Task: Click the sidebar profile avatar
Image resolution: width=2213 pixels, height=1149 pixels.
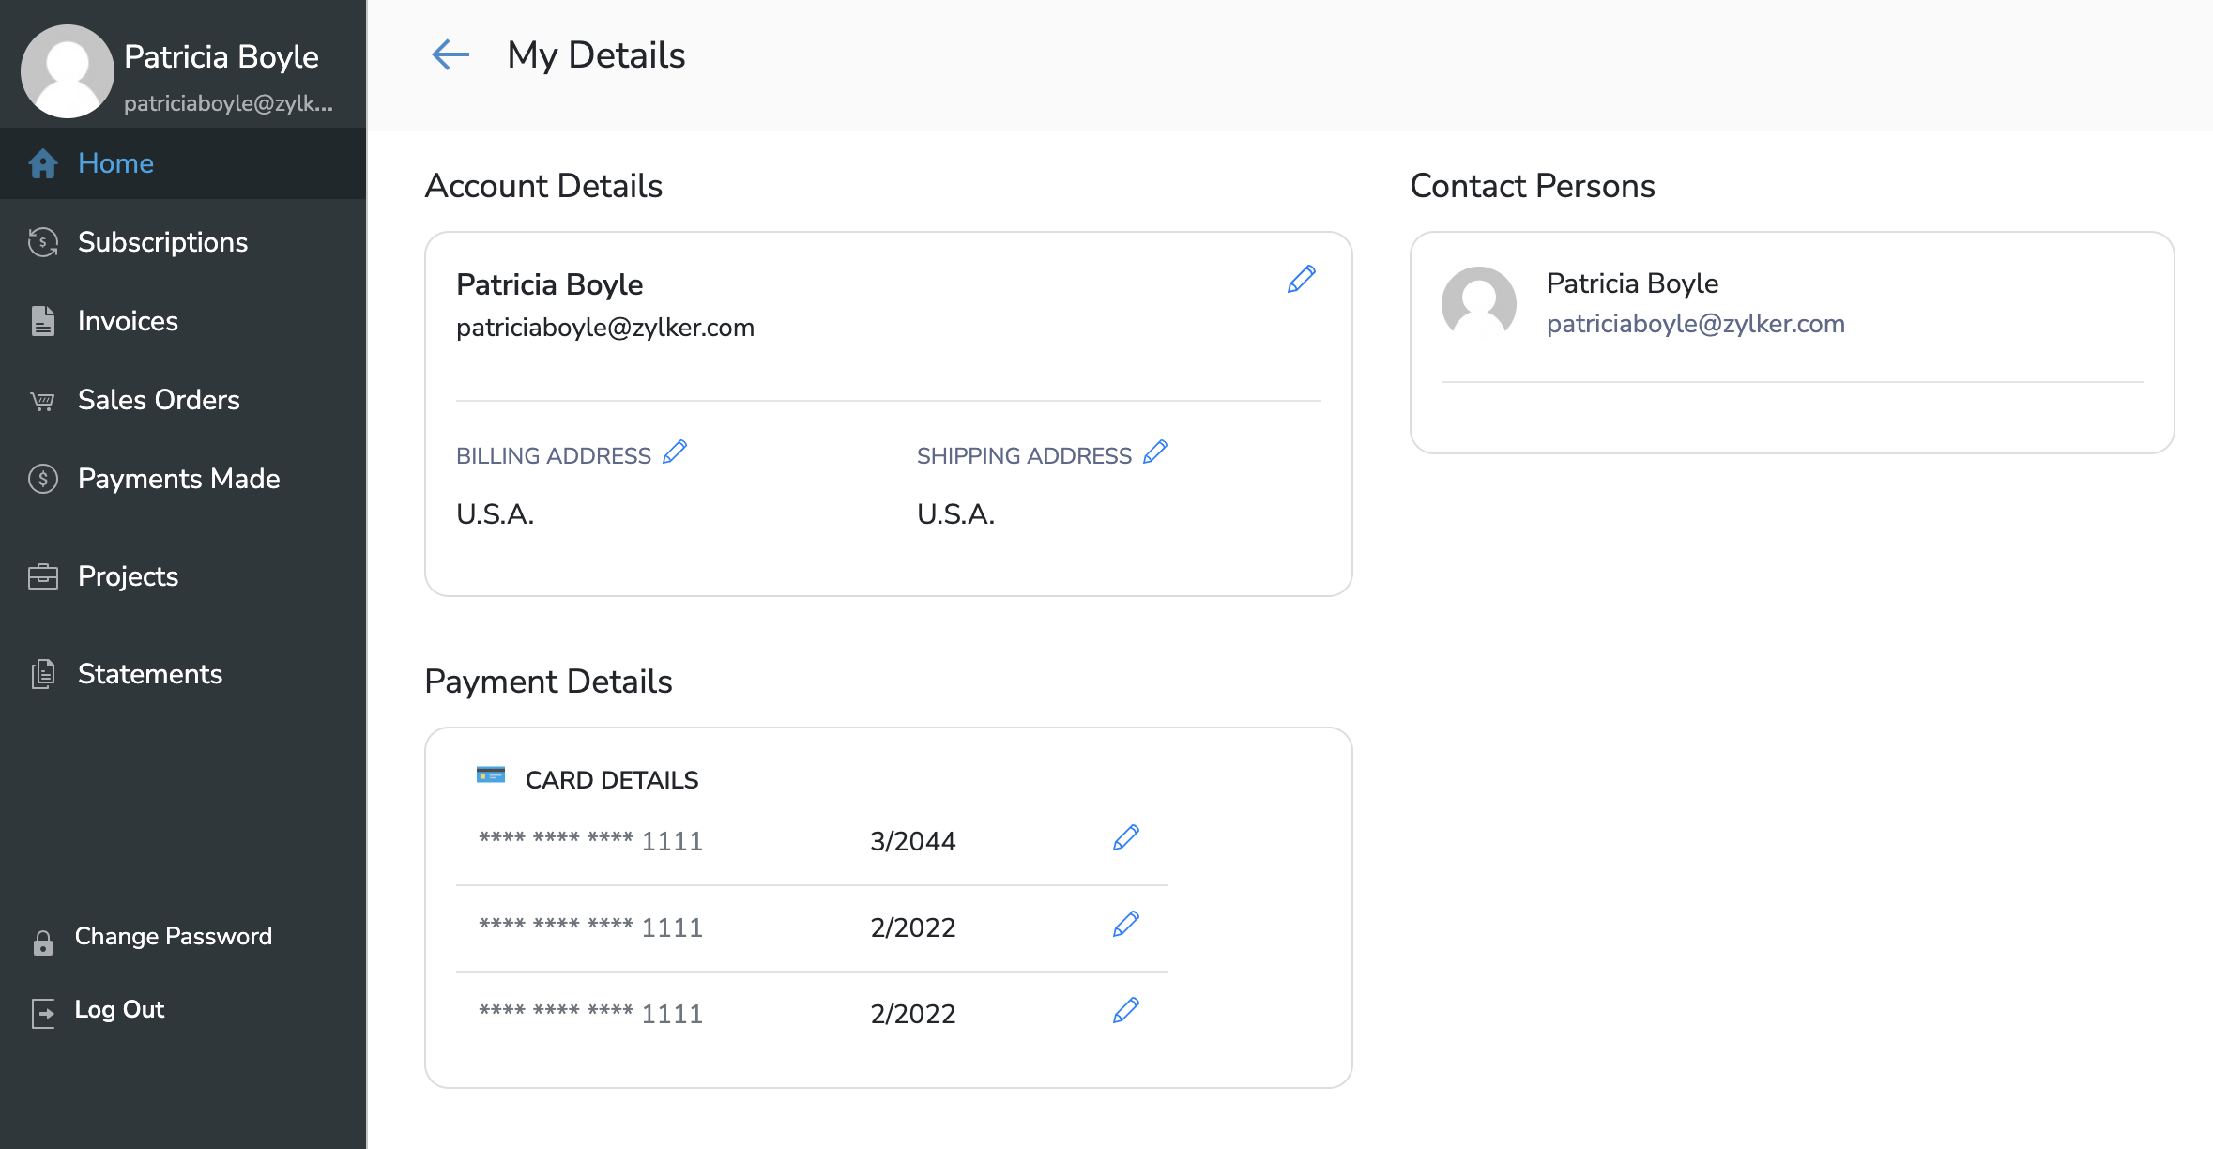Action: pyautogui.click(x=67, y=71)
